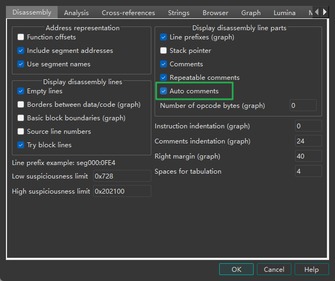Go to the Strings tab
The width and height of the screenshot is (335, 281).
(x=178, y=12)
